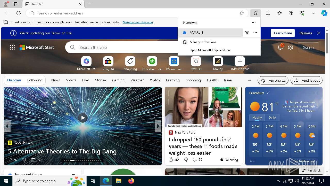This screenshot has width=330, height=186.
Task: Open weather card more options
Action: [x=315, y=93]
